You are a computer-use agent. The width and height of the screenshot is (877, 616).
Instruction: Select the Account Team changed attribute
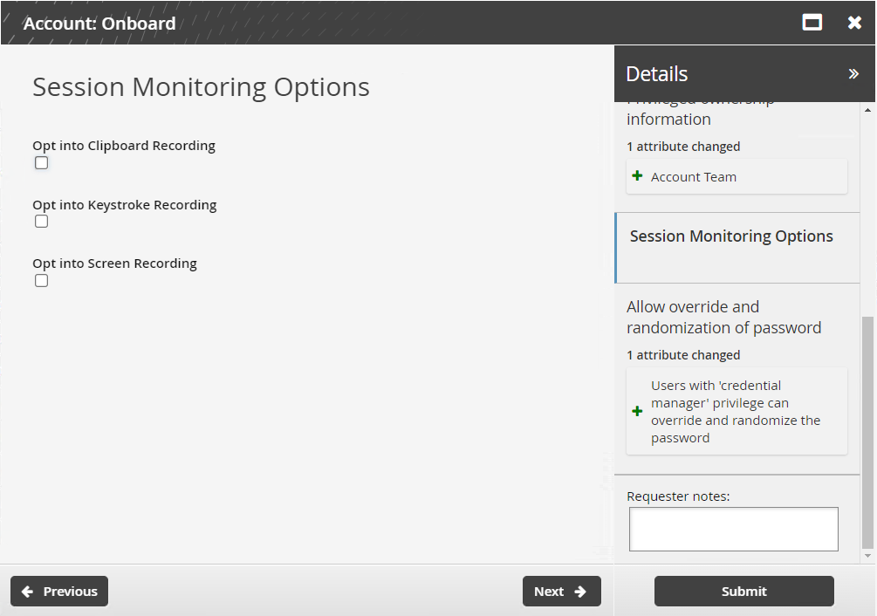694,176
